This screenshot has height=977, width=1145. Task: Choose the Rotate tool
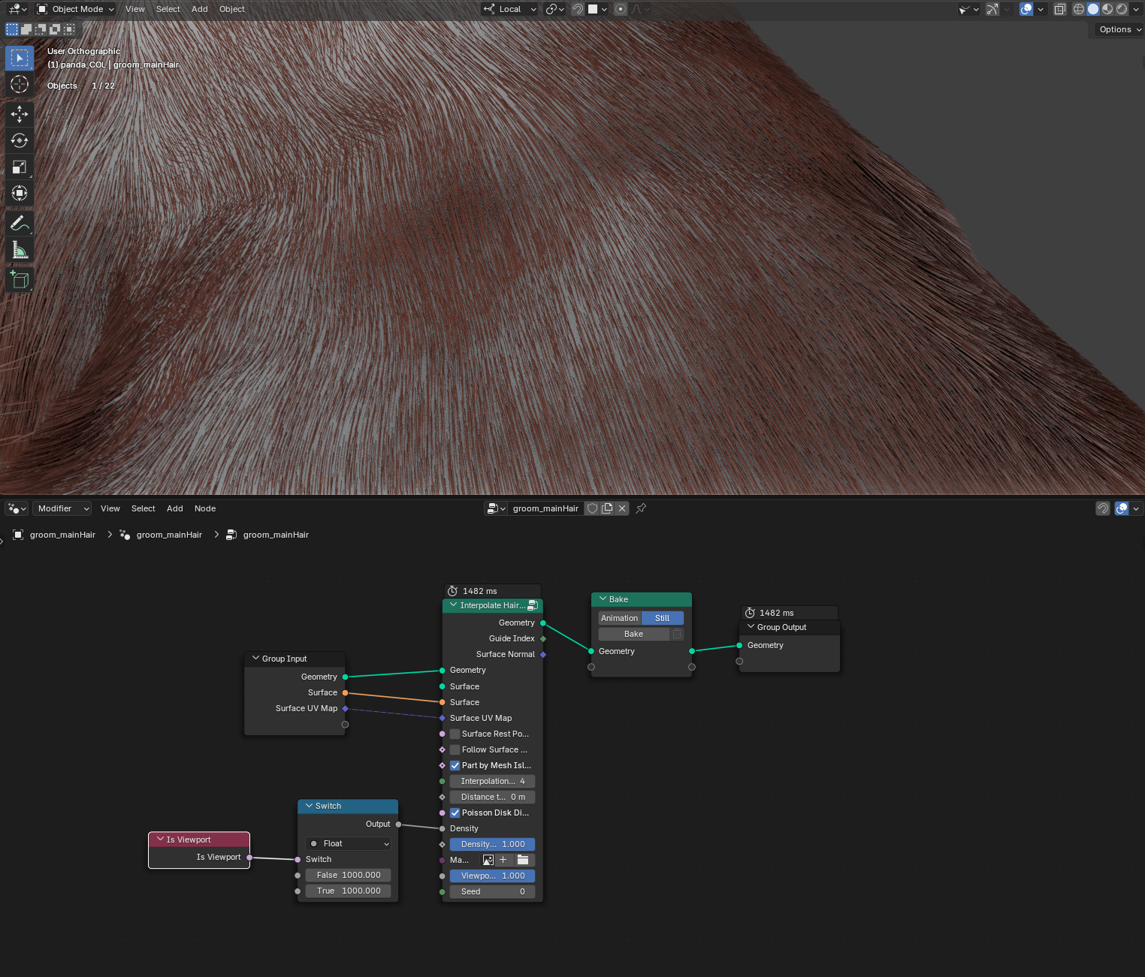pos(20,140)
